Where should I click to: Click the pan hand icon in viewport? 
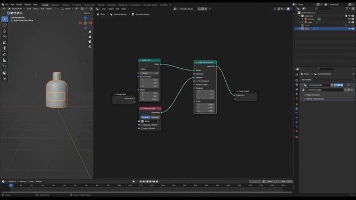point(90,37)
